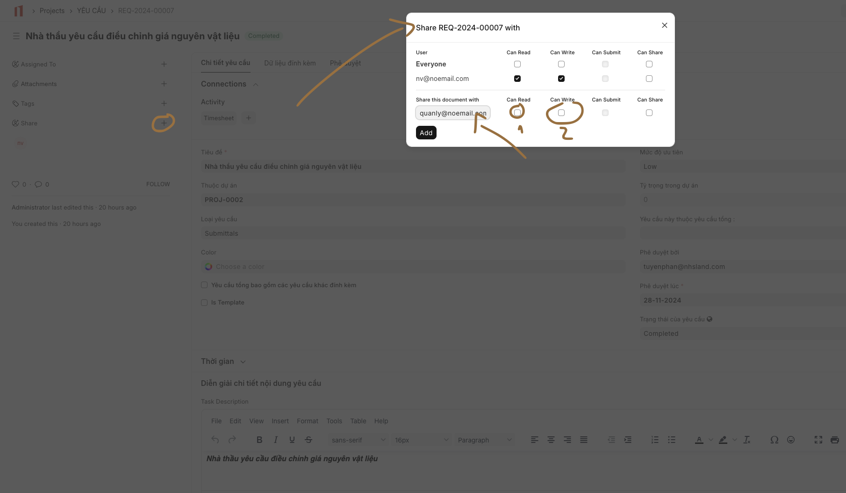Uncheck Can Write for nv@noemail.com

[x=561, y=79]
